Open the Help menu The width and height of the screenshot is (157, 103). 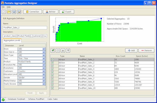coord(9,7)
